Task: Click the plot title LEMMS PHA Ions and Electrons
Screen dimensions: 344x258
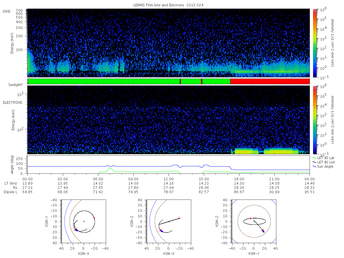Action: (169, 5)
